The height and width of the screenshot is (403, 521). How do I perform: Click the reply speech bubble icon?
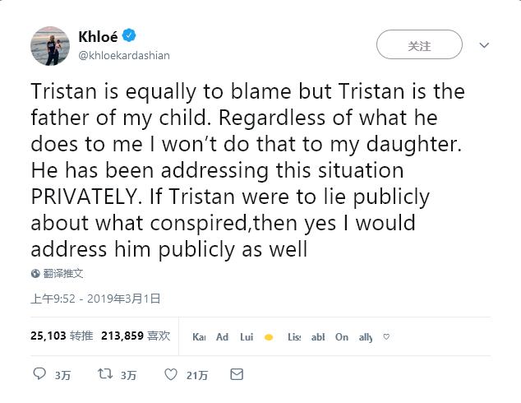point(39,374)
